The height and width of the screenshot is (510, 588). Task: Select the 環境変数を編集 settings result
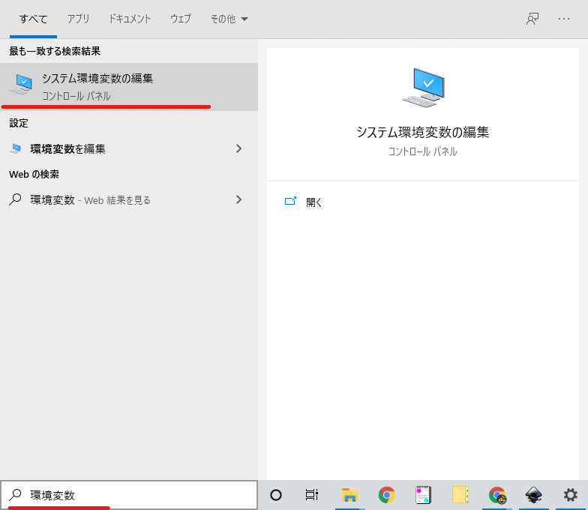point(129,148)
